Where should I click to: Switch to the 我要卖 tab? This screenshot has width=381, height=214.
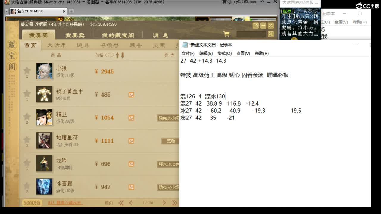click(x=75, y=35)
